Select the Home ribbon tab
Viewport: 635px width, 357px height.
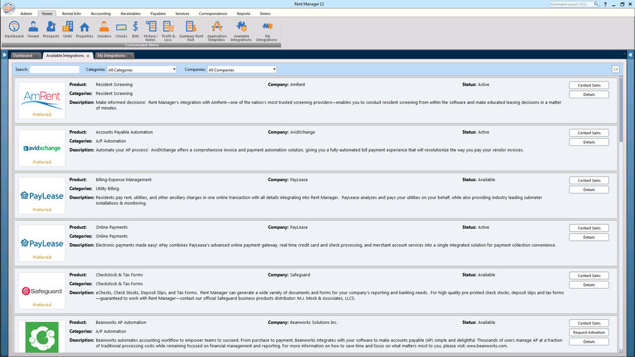tap(47, 14)
